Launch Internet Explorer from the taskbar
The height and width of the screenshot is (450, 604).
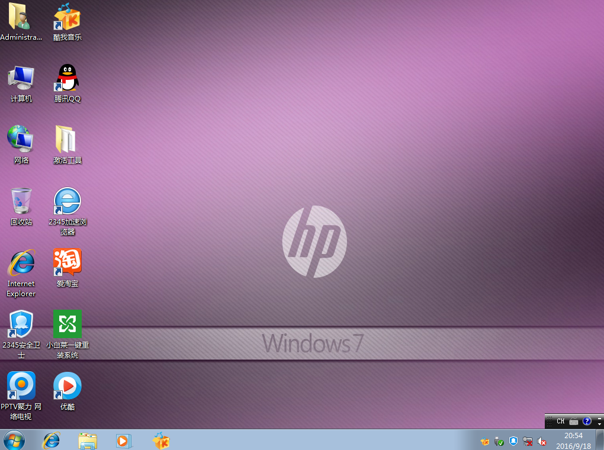(x=52, y=441)
